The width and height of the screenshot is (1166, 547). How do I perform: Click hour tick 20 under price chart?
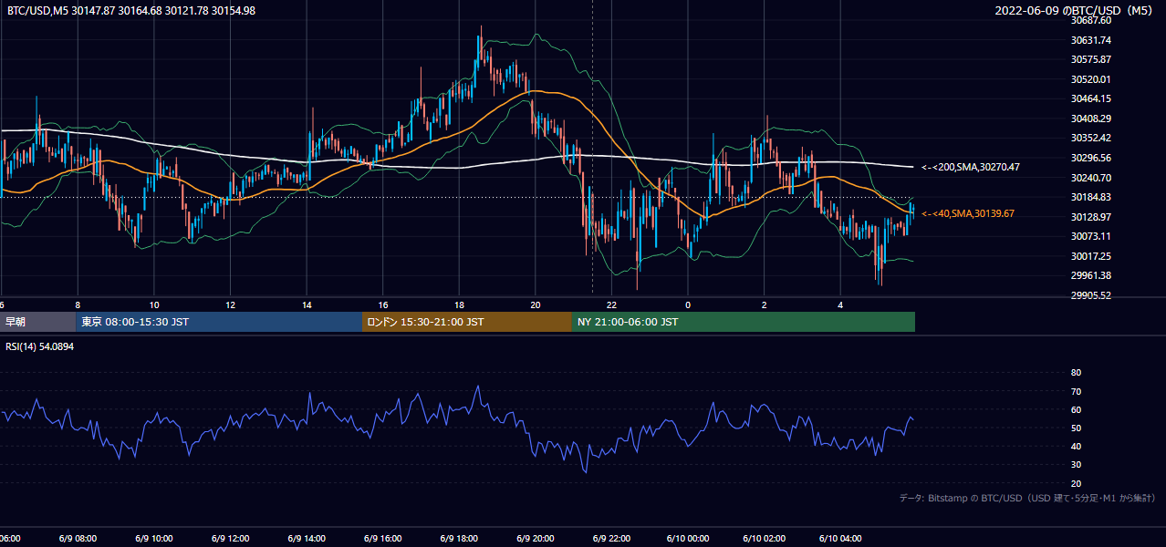tap(536, 305)
